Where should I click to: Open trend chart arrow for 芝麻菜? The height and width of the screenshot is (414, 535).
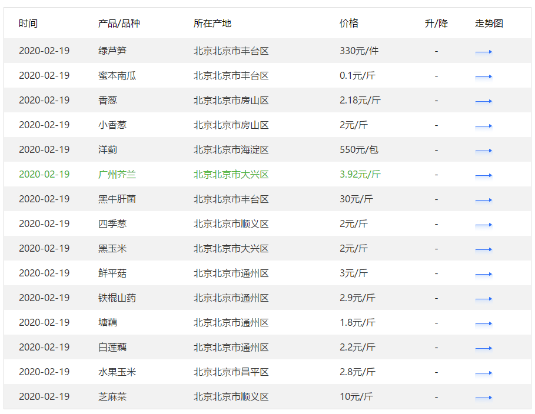483,398
